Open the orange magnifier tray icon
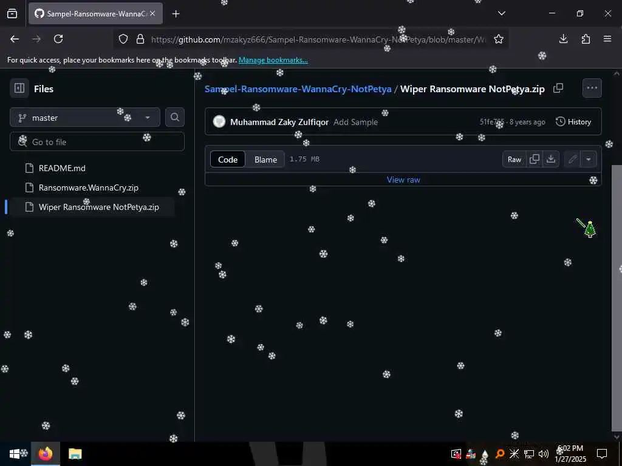 click(x=500, y=454)
